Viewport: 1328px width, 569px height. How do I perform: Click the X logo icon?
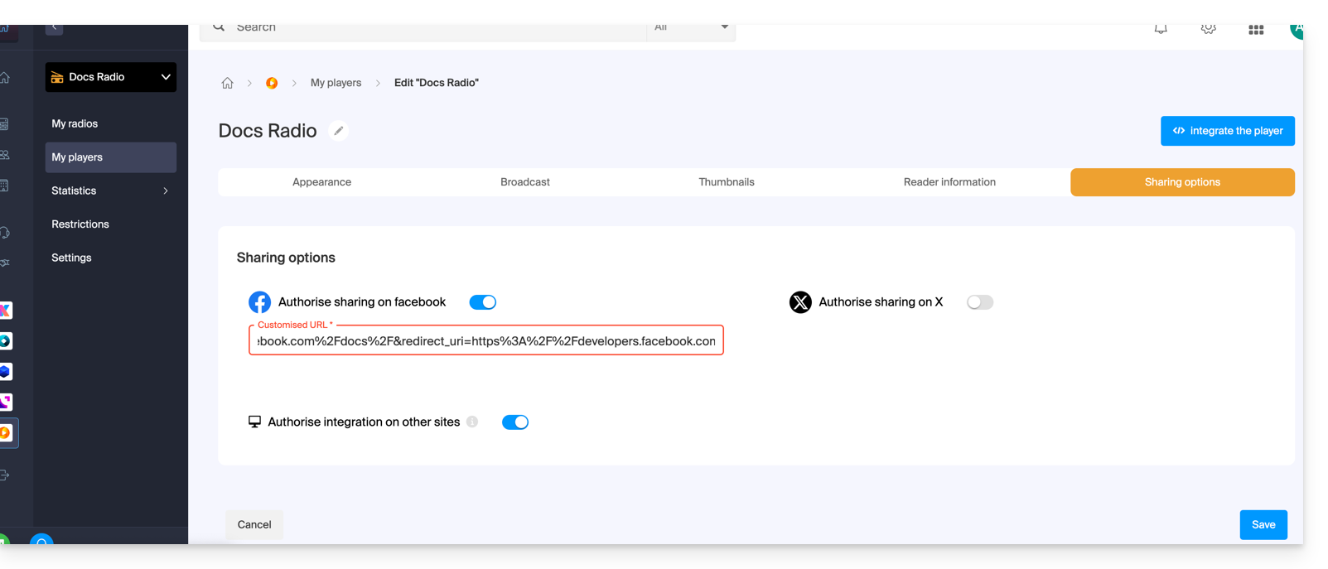click(x=800, y=302)
